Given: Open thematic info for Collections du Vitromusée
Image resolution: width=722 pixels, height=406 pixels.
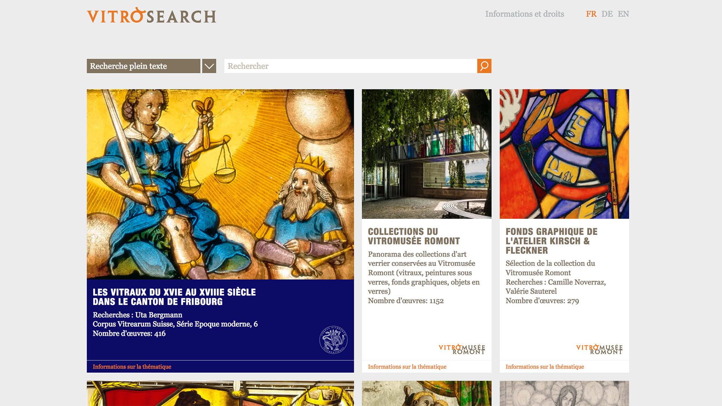Looking at the screenshot, I should pos(407,367).
